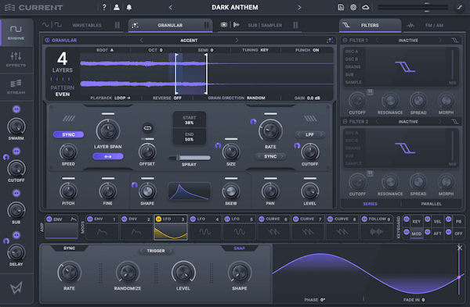Click the Filter 1 shape icon
The height and width of the screenshot is (307, 470).
click(454, 40)
